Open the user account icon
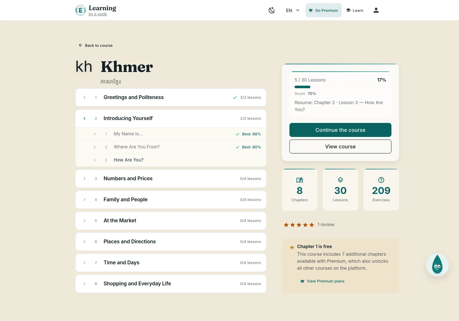Image resolution: width=459 pixels, height=321 pixels. [376, 10]
